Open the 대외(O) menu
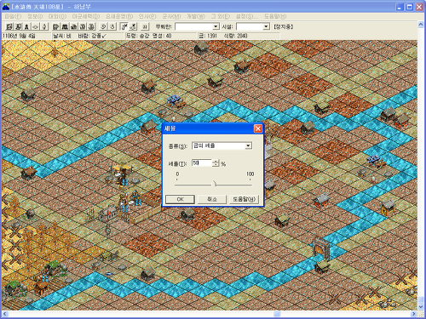The image size is (426, 319). tap(57, 16)
